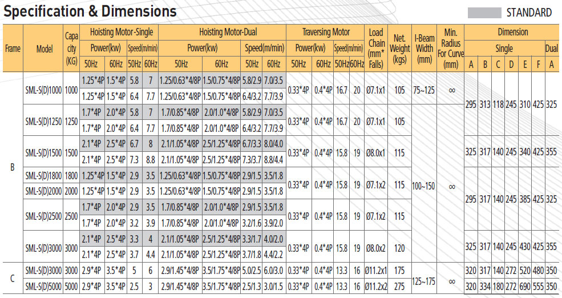Click the Capacity (KG) header
This screenshot has height=298, width=562.
click(72, 48)
